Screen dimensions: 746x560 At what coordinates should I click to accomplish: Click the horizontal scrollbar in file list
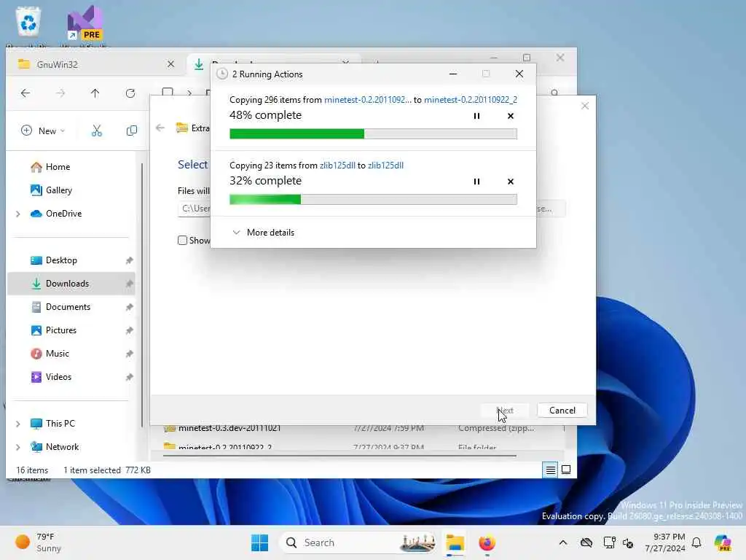tap(339, 456)
